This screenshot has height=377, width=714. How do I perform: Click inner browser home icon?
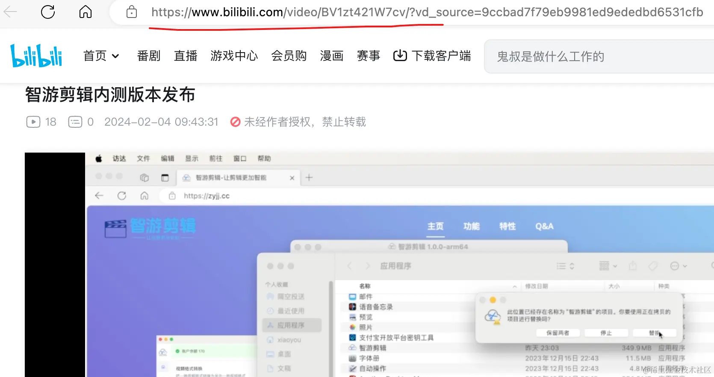pos(145,196)
